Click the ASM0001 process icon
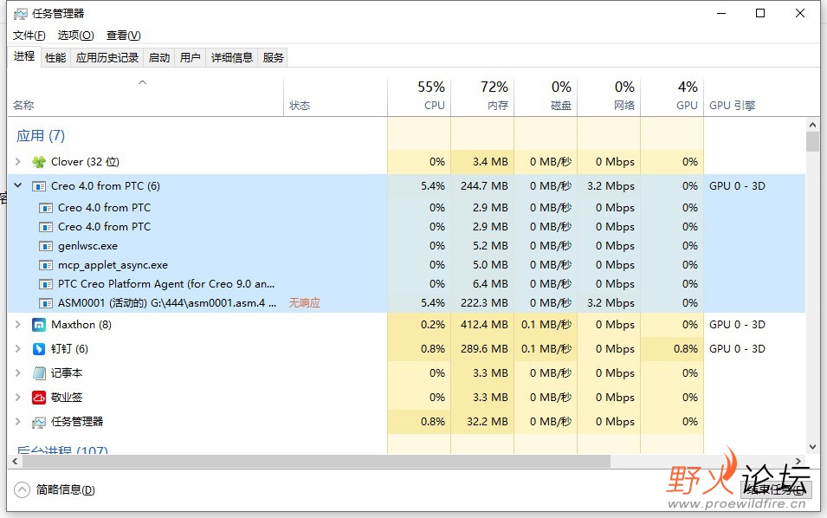This screenshot has width=827, height=518. (x=46, y=303)
